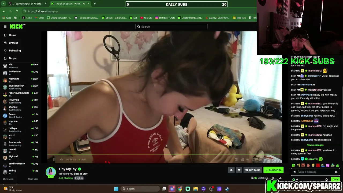
Task: Open the snap web bookmark
Action: tap(239, 18)
